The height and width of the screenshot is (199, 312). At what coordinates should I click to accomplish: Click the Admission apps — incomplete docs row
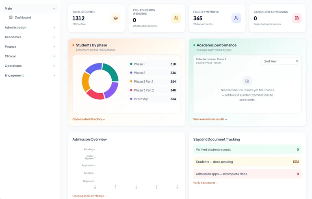247,174
